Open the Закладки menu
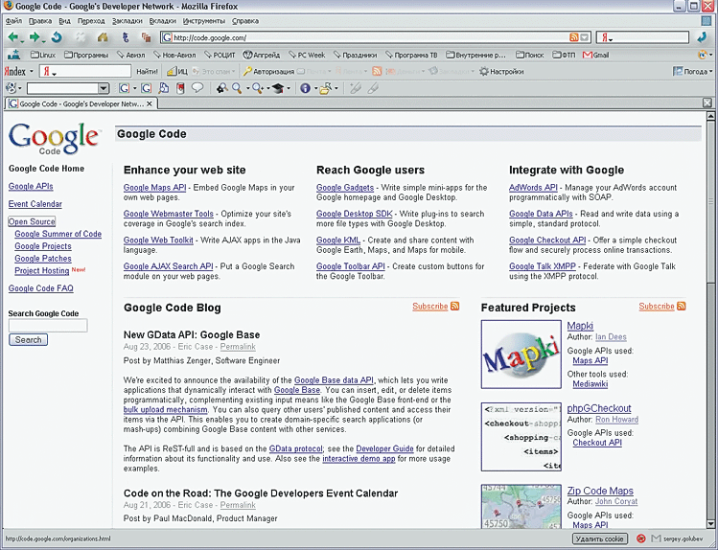718x550 pixels. coord(127,21)
